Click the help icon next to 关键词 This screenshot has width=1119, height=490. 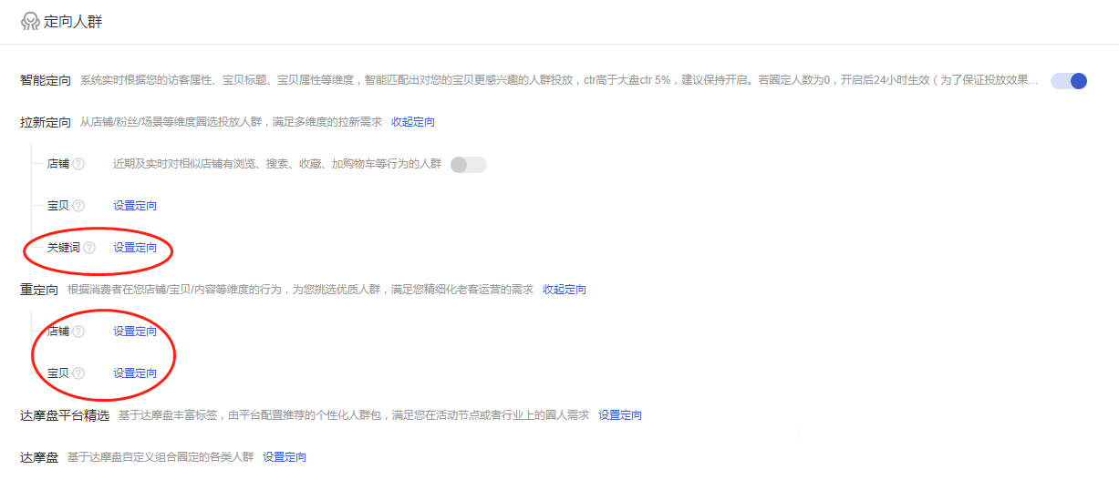click(x=89, y=248)
